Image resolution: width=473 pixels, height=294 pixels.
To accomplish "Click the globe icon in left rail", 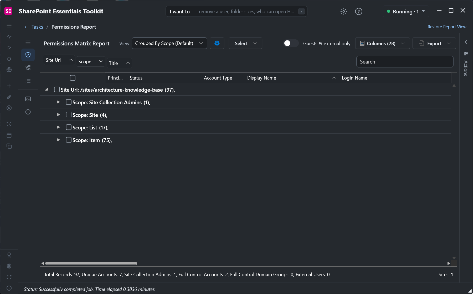I will click(x=9, y=70).
